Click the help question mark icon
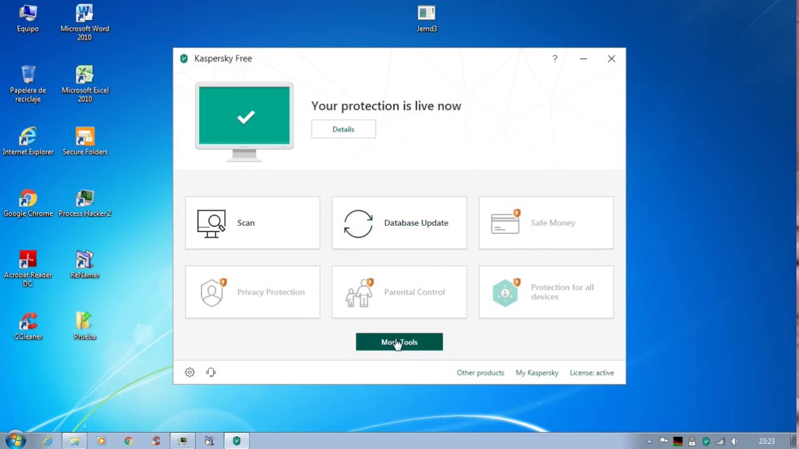799x449 pixels. coord(555,59)
